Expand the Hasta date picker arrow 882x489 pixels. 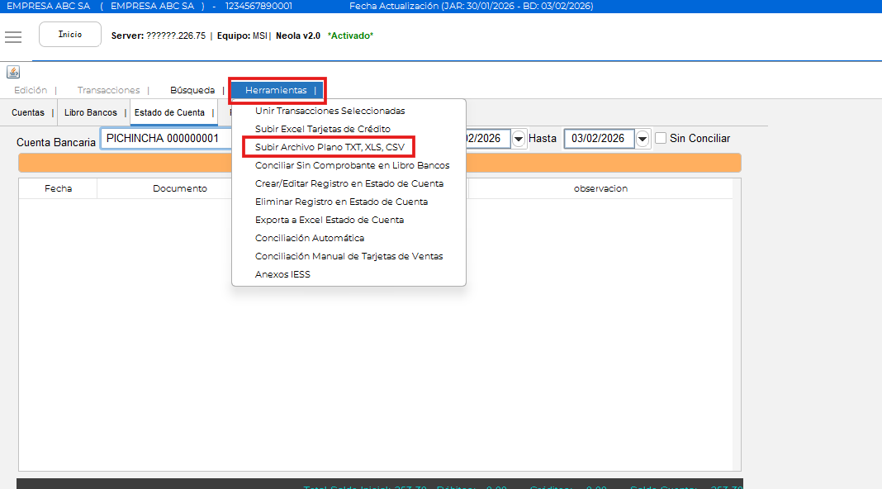click(x=643, y=139)
